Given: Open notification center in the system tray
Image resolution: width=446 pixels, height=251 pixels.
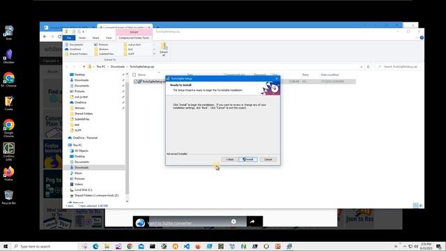Looking at the screenshot, I should (x=438, y=246).
